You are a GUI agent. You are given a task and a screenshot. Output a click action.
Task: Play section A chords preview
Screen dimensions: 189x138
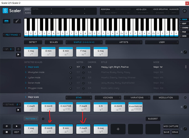18,55
